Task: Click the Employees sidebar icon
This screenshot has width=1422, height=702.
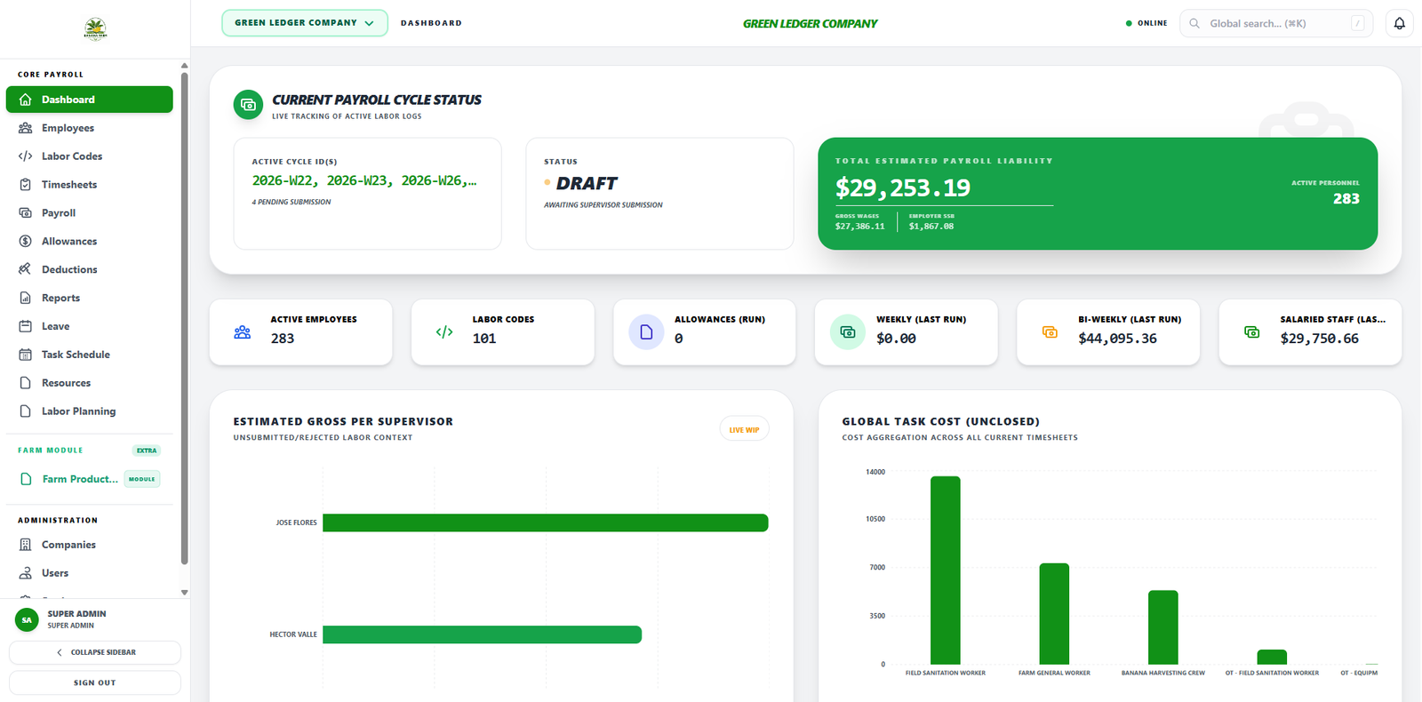Action: pyautogui.click(x=26, y=128)
